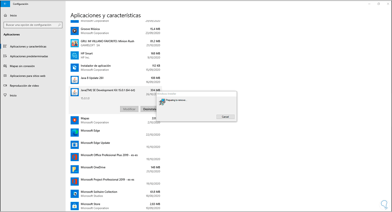
Task: Click the Office Profesional Plus 2019 icon
Action: click(x=75, y=157)
